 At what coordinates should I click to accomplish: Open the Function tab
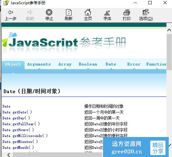[x=156, y=64]
